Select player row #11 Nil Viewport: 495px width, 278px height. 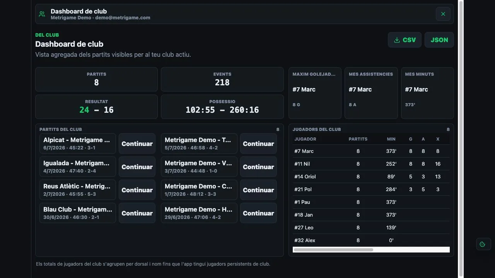click(371, 164)
